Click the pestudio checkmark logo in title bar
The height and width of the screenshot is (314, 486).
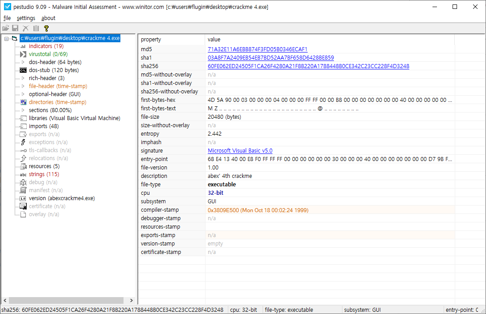click(x=8, y=7)
